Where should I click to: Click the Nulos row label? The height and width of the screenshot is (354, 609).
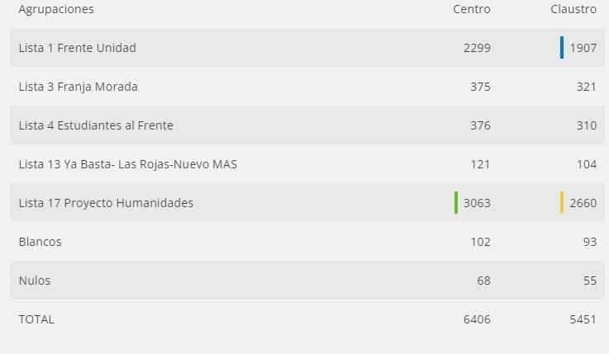point(34,281)
